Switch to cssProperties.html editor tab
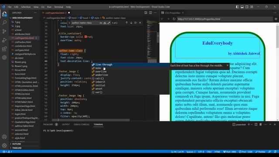This screenshot has height=157, width=279. coord(56,13)
